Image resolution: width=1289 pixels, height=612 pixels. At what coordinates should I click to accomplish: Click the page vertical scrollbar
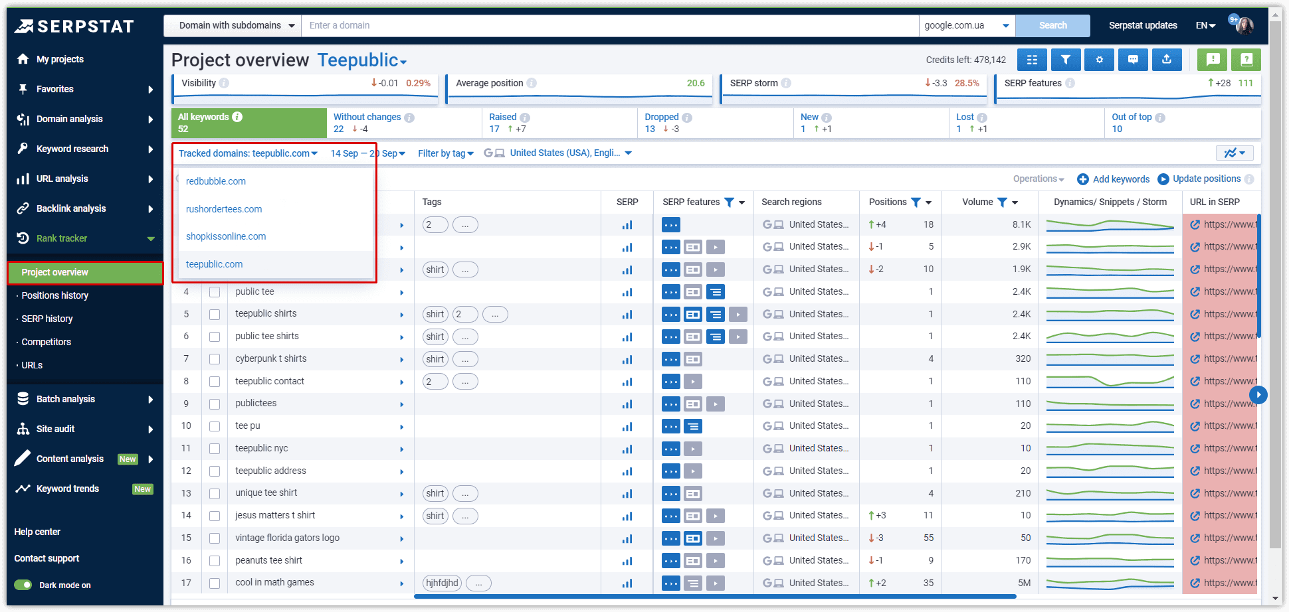click(1275, 285)
